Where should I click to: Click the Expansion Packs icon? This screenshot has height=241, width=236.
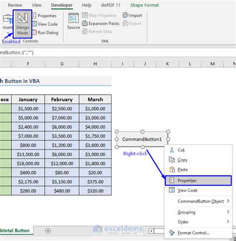coord(85,23)
